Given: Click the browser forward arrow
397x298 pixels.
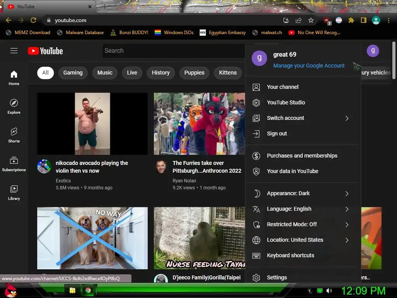Looking at the screenshot, I should (x=21, y=20).
